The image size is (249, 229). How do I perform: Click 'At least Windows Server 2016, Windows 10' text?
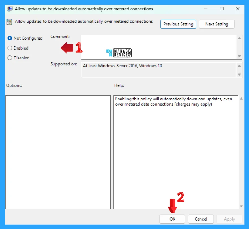[x=123, y=66]
